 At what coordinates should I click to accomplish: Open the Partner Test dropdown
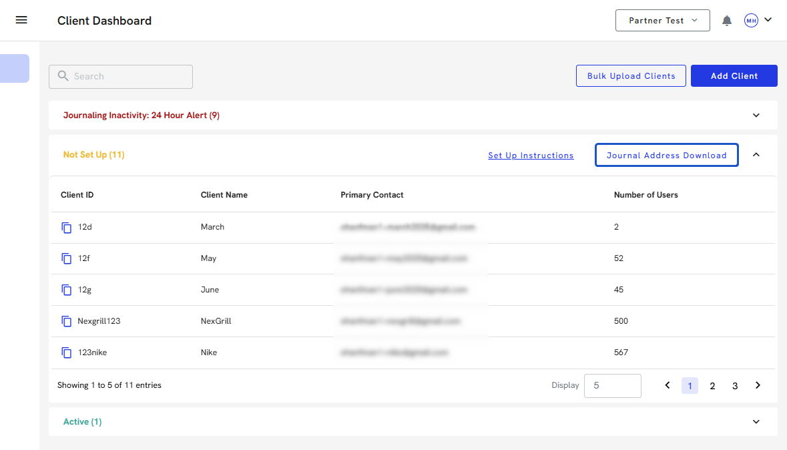pyautogui.click(x=662, y=21)
